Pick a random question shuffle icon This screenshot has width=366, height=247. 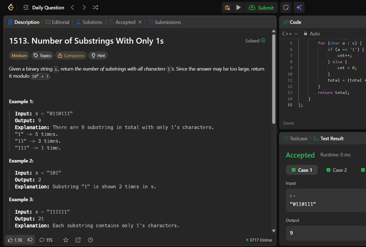[95, 8]
